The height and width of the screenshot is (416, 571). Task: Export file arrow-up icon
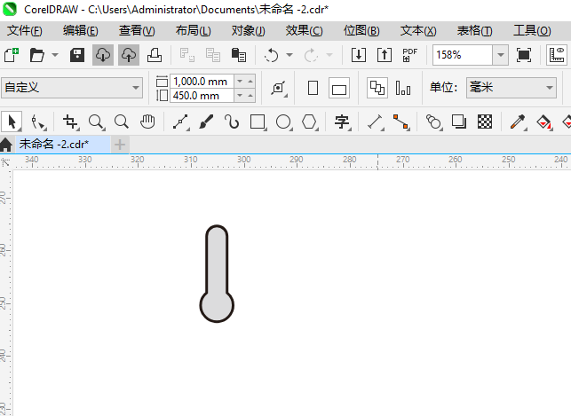coord(385,55)
